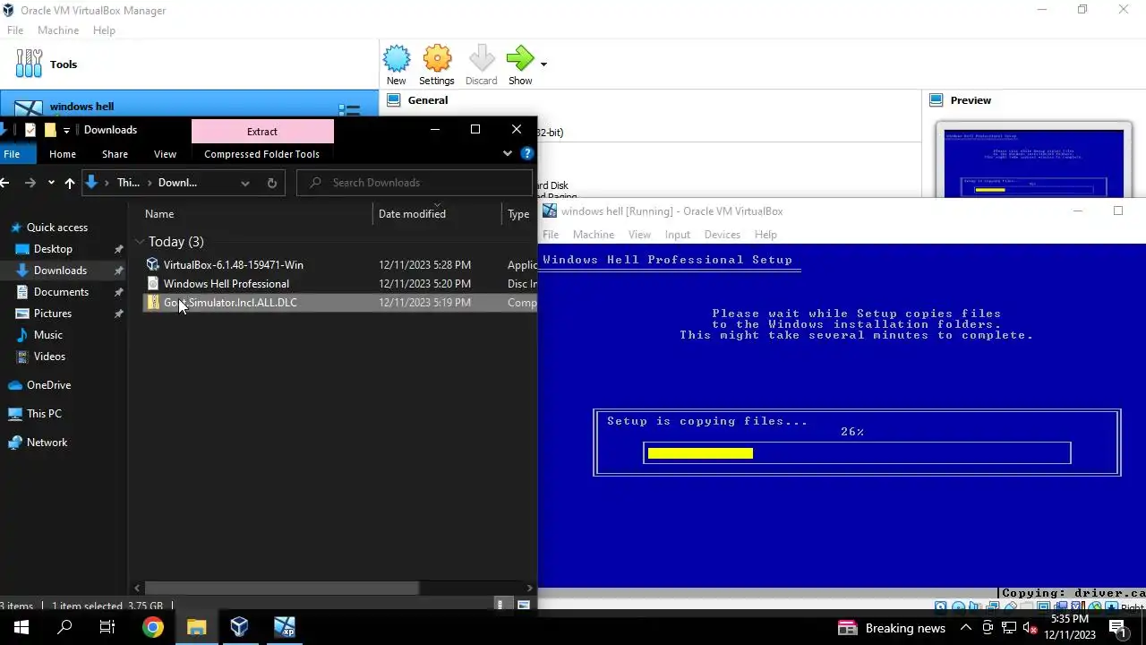1146x645 pixels.
Task: Open the Extract contextual tab in Explorer
Action: (x=262, y=132)
